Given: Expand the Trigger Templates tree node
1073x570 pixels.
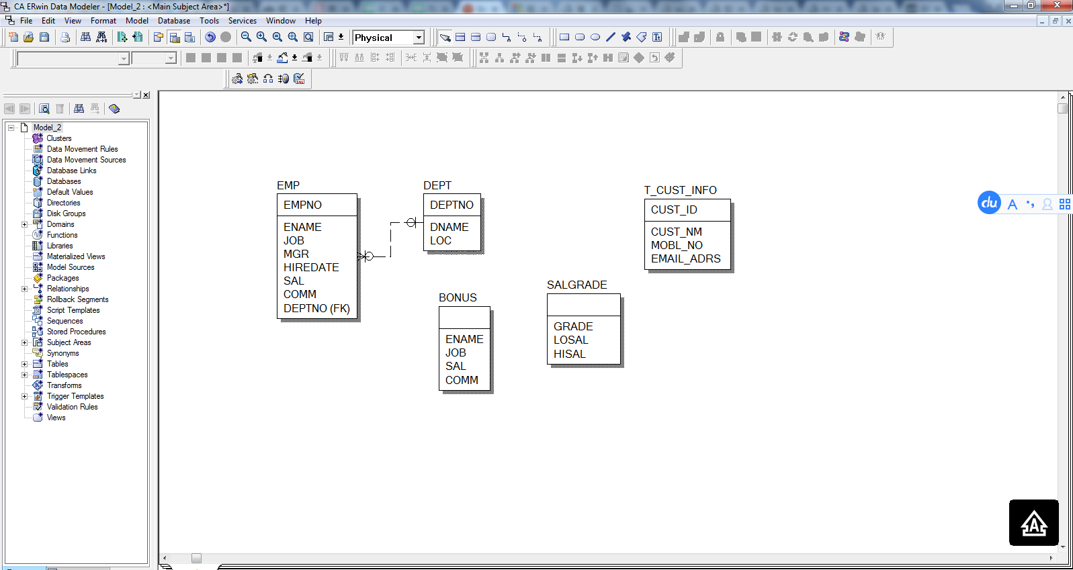Looking at the screenshot, I should click(x=24, y=396).
